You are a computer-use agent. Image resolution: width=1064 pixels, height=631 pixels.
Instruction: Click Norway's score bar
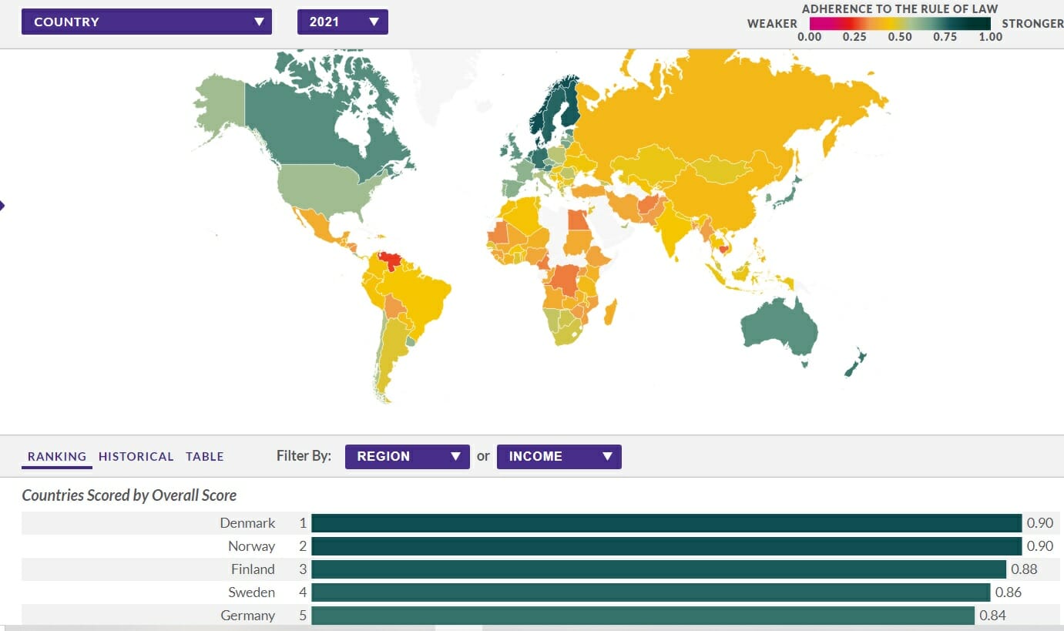click(666, 546)
